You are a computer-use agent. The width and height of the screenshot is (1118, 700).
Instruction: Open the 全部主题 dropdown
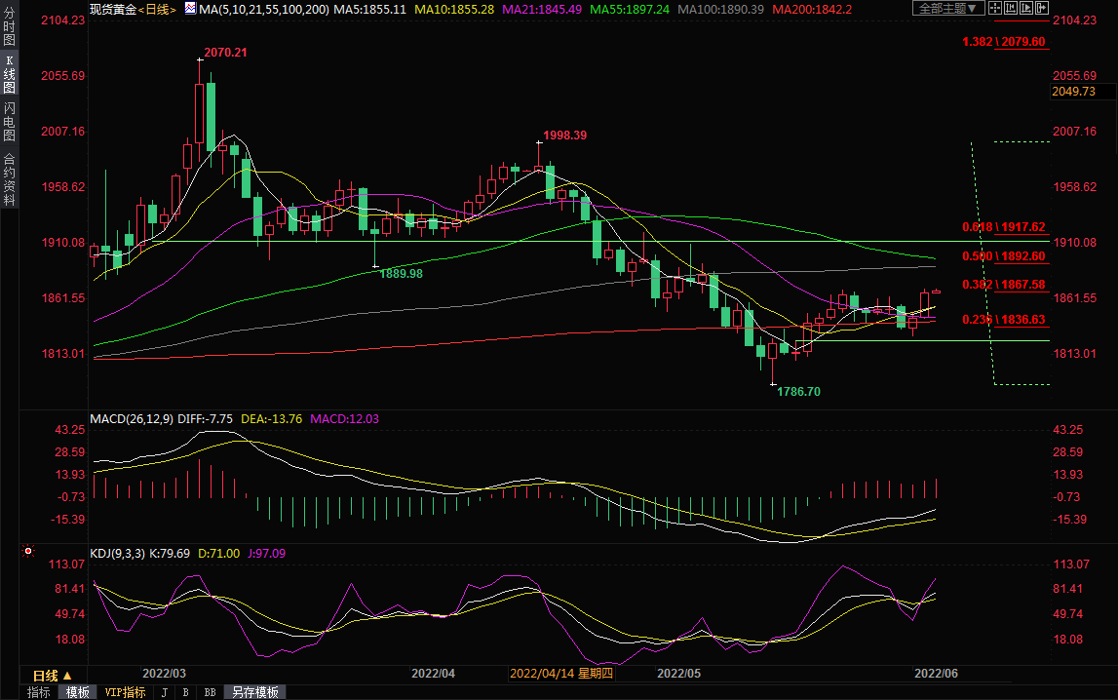coord(946,9)
